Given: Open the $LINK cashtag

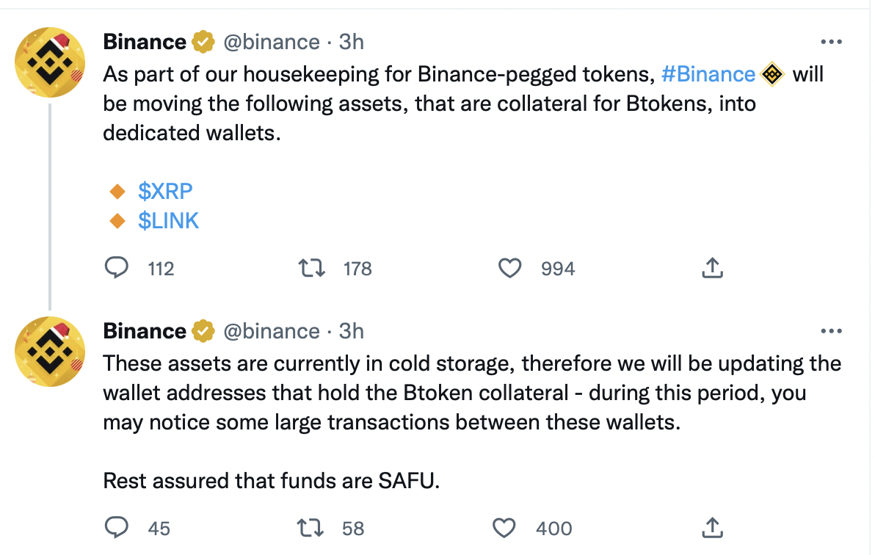Looking at the screenshot, I should pos(169,220).
